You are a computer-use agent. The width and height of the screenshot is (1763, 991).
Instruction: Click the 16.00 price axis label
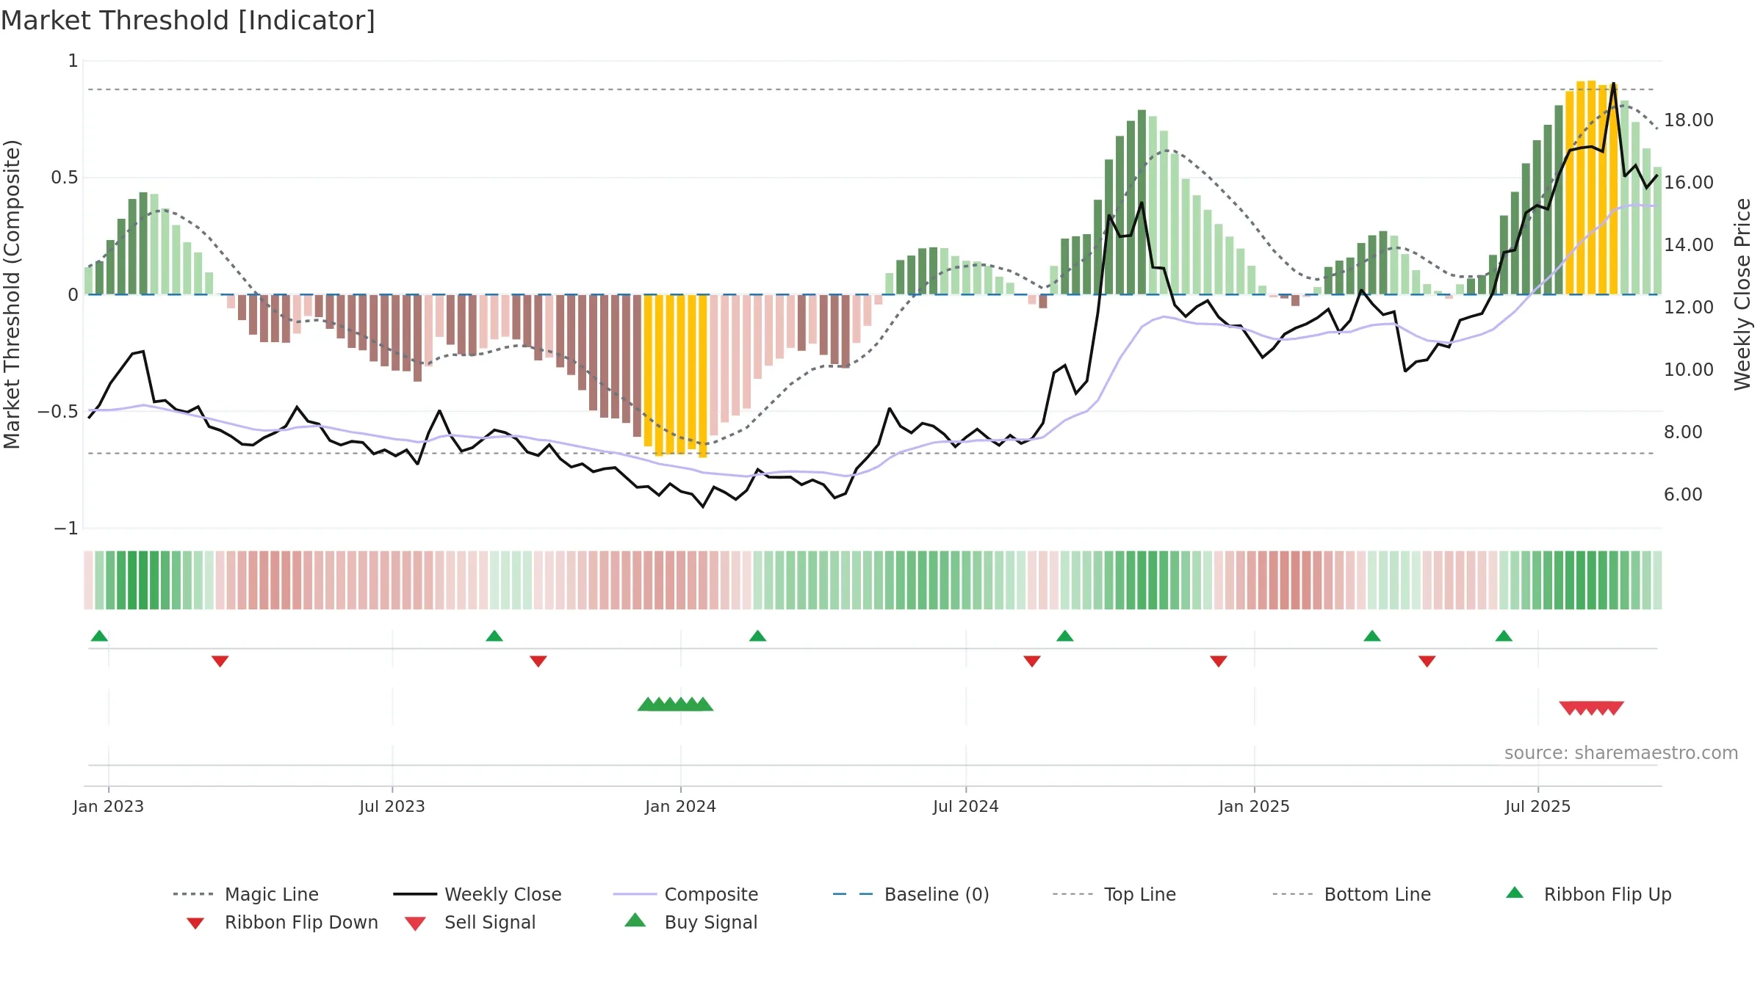click(x=1689, y=183)
